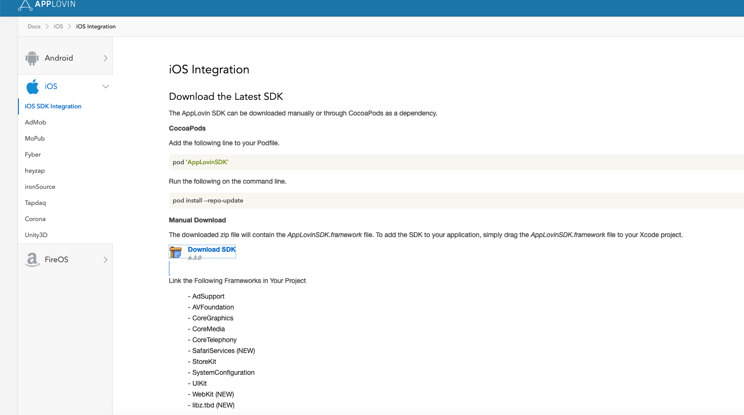Click the Download SDK package icon
This screenshot has height=415, width=744.
(x=176, y=252)
